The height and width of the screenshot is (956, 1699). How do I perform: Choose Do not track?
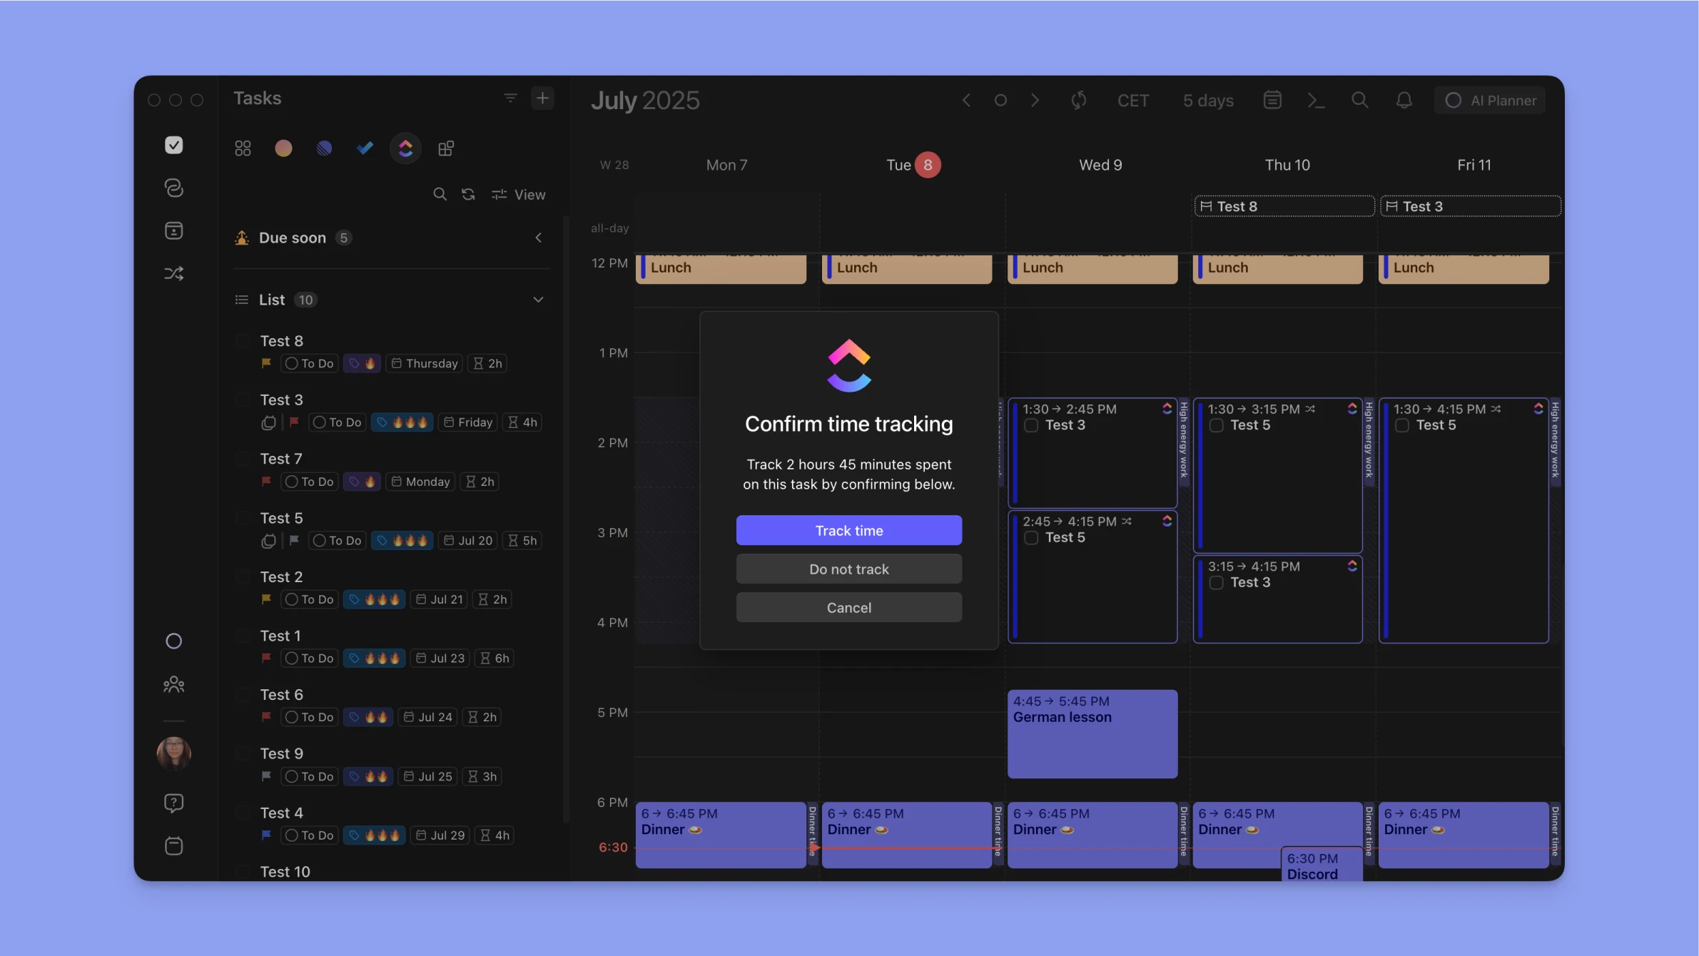pos(849,569)
